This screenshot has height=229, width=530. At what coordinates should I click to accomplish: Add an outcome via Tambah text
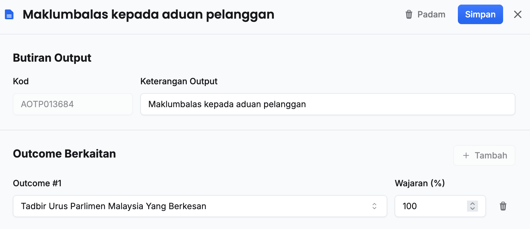point(491,155)
